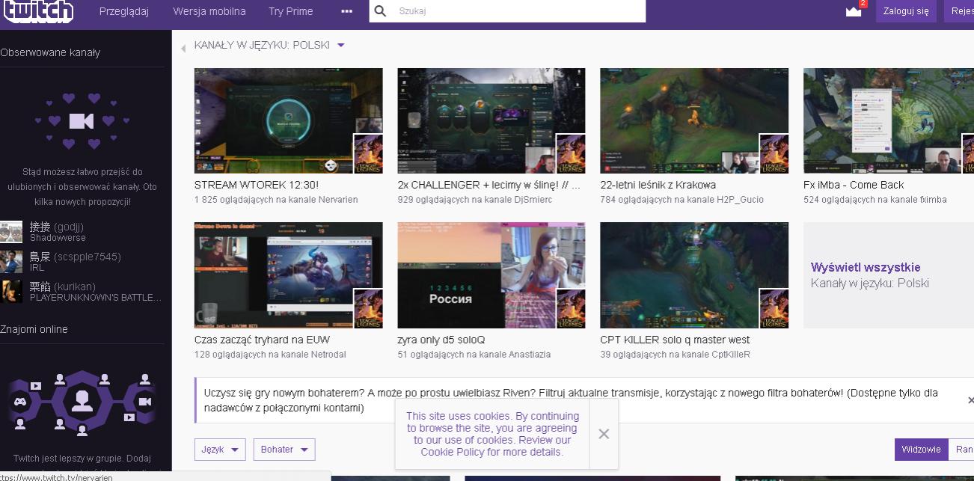This screenshot has height=481, width=974.
Task: Open the Prime crown notifications icon
Action: coord(853,11)
